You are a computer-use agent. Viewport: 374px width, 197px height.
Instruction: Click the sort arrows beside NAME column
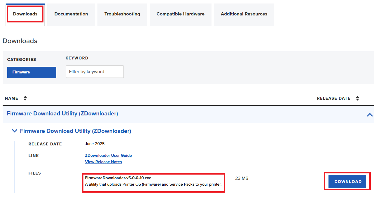coord(25,98)
